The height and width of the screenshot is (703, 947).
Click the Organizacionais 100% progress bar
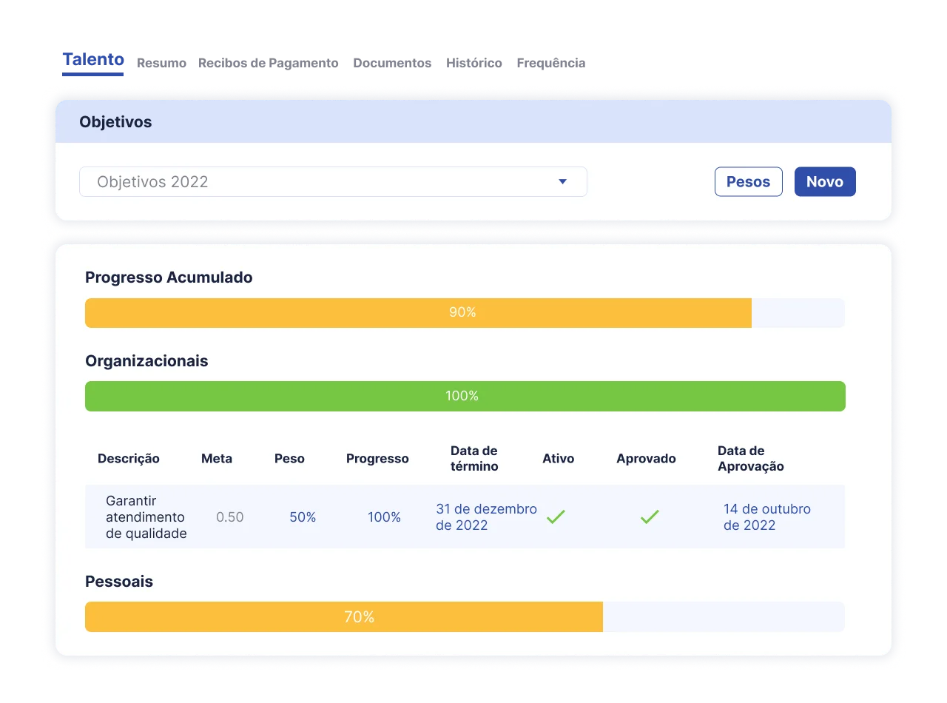[465, 396]
